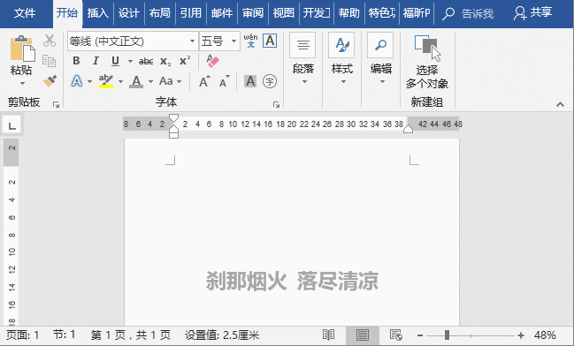Open clipboard pane dialog launcher
The image size is (574, 346).
tap(56, 105)
